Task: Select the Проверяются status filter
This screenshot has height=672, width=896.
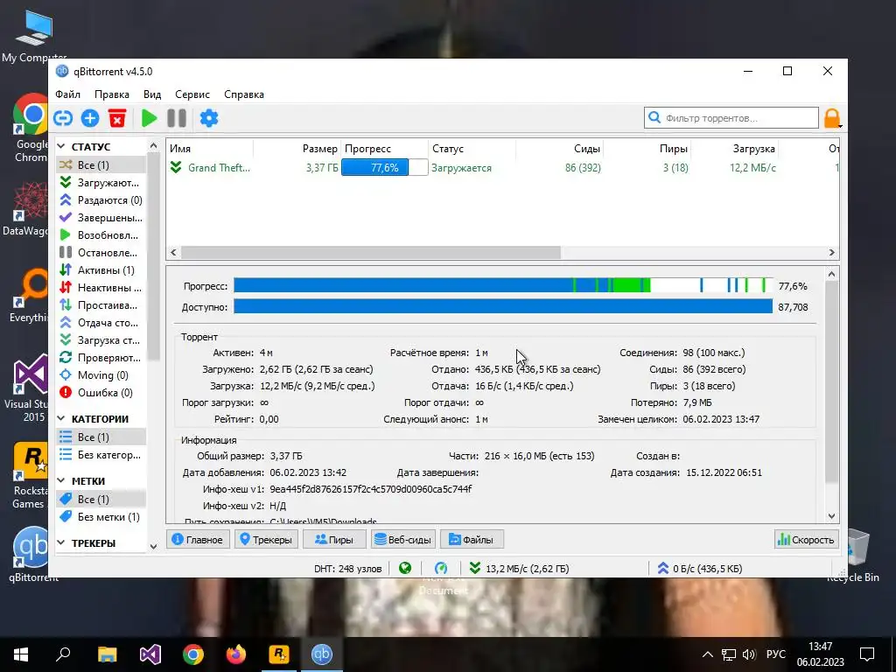Action: coord(101,357)
